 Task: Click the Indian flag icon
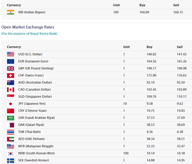[10, 12]
